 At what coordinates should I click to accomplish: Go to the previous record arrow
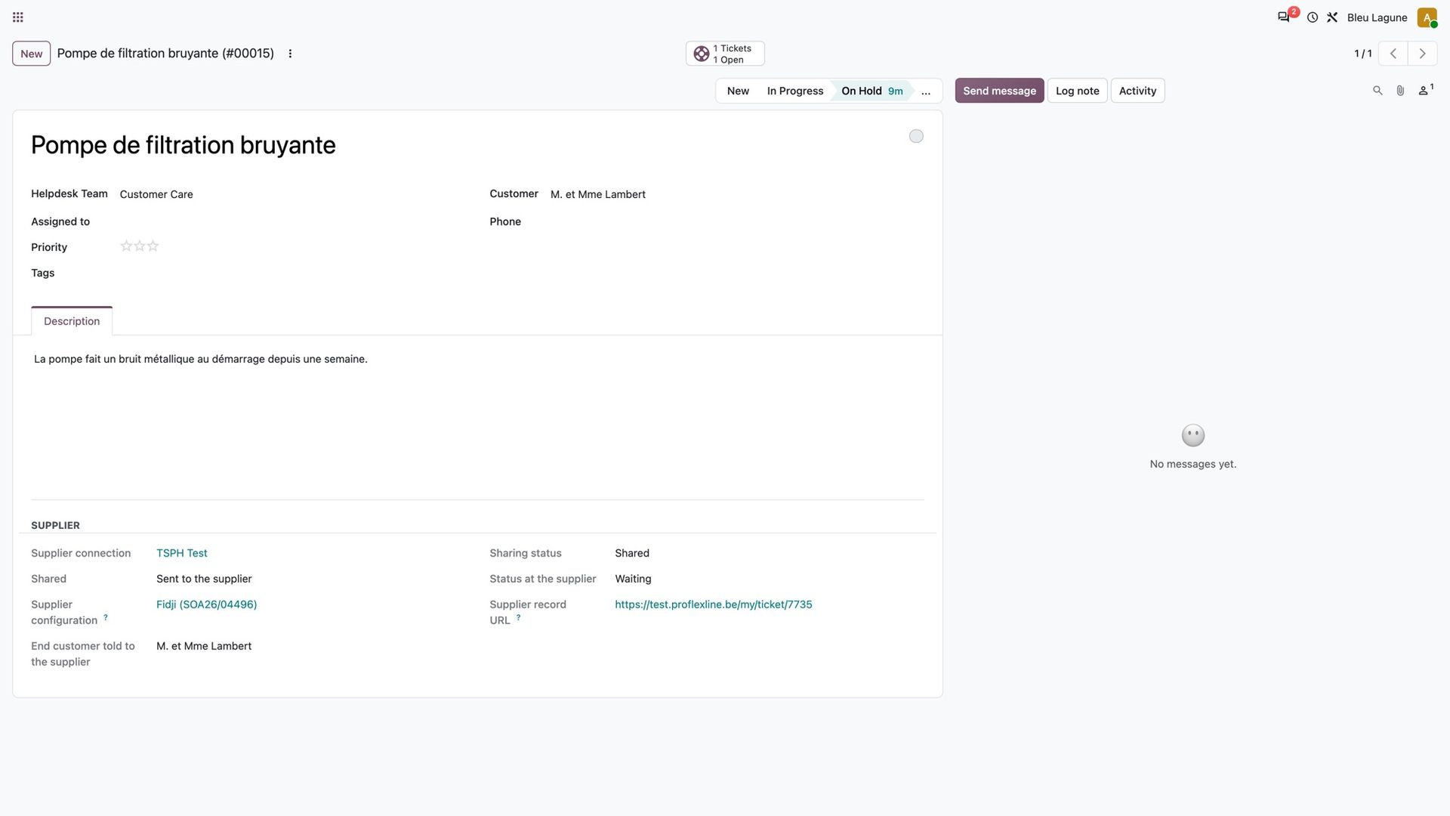tap(1393, 54)
